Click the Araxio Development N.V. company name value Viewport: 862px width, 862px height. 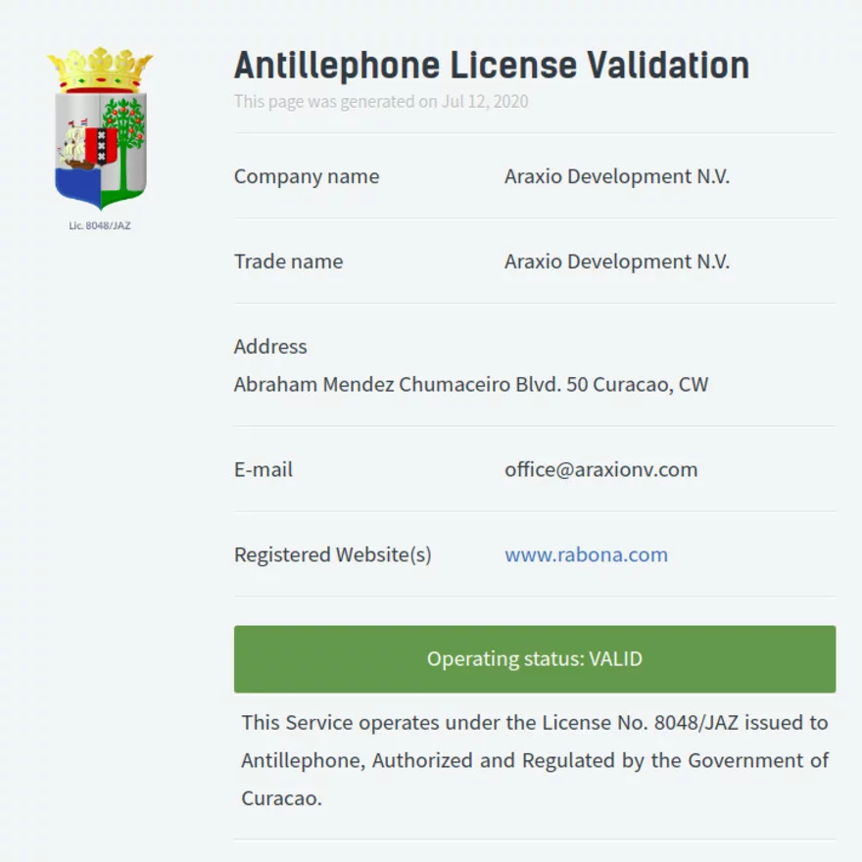click(616, 176)
